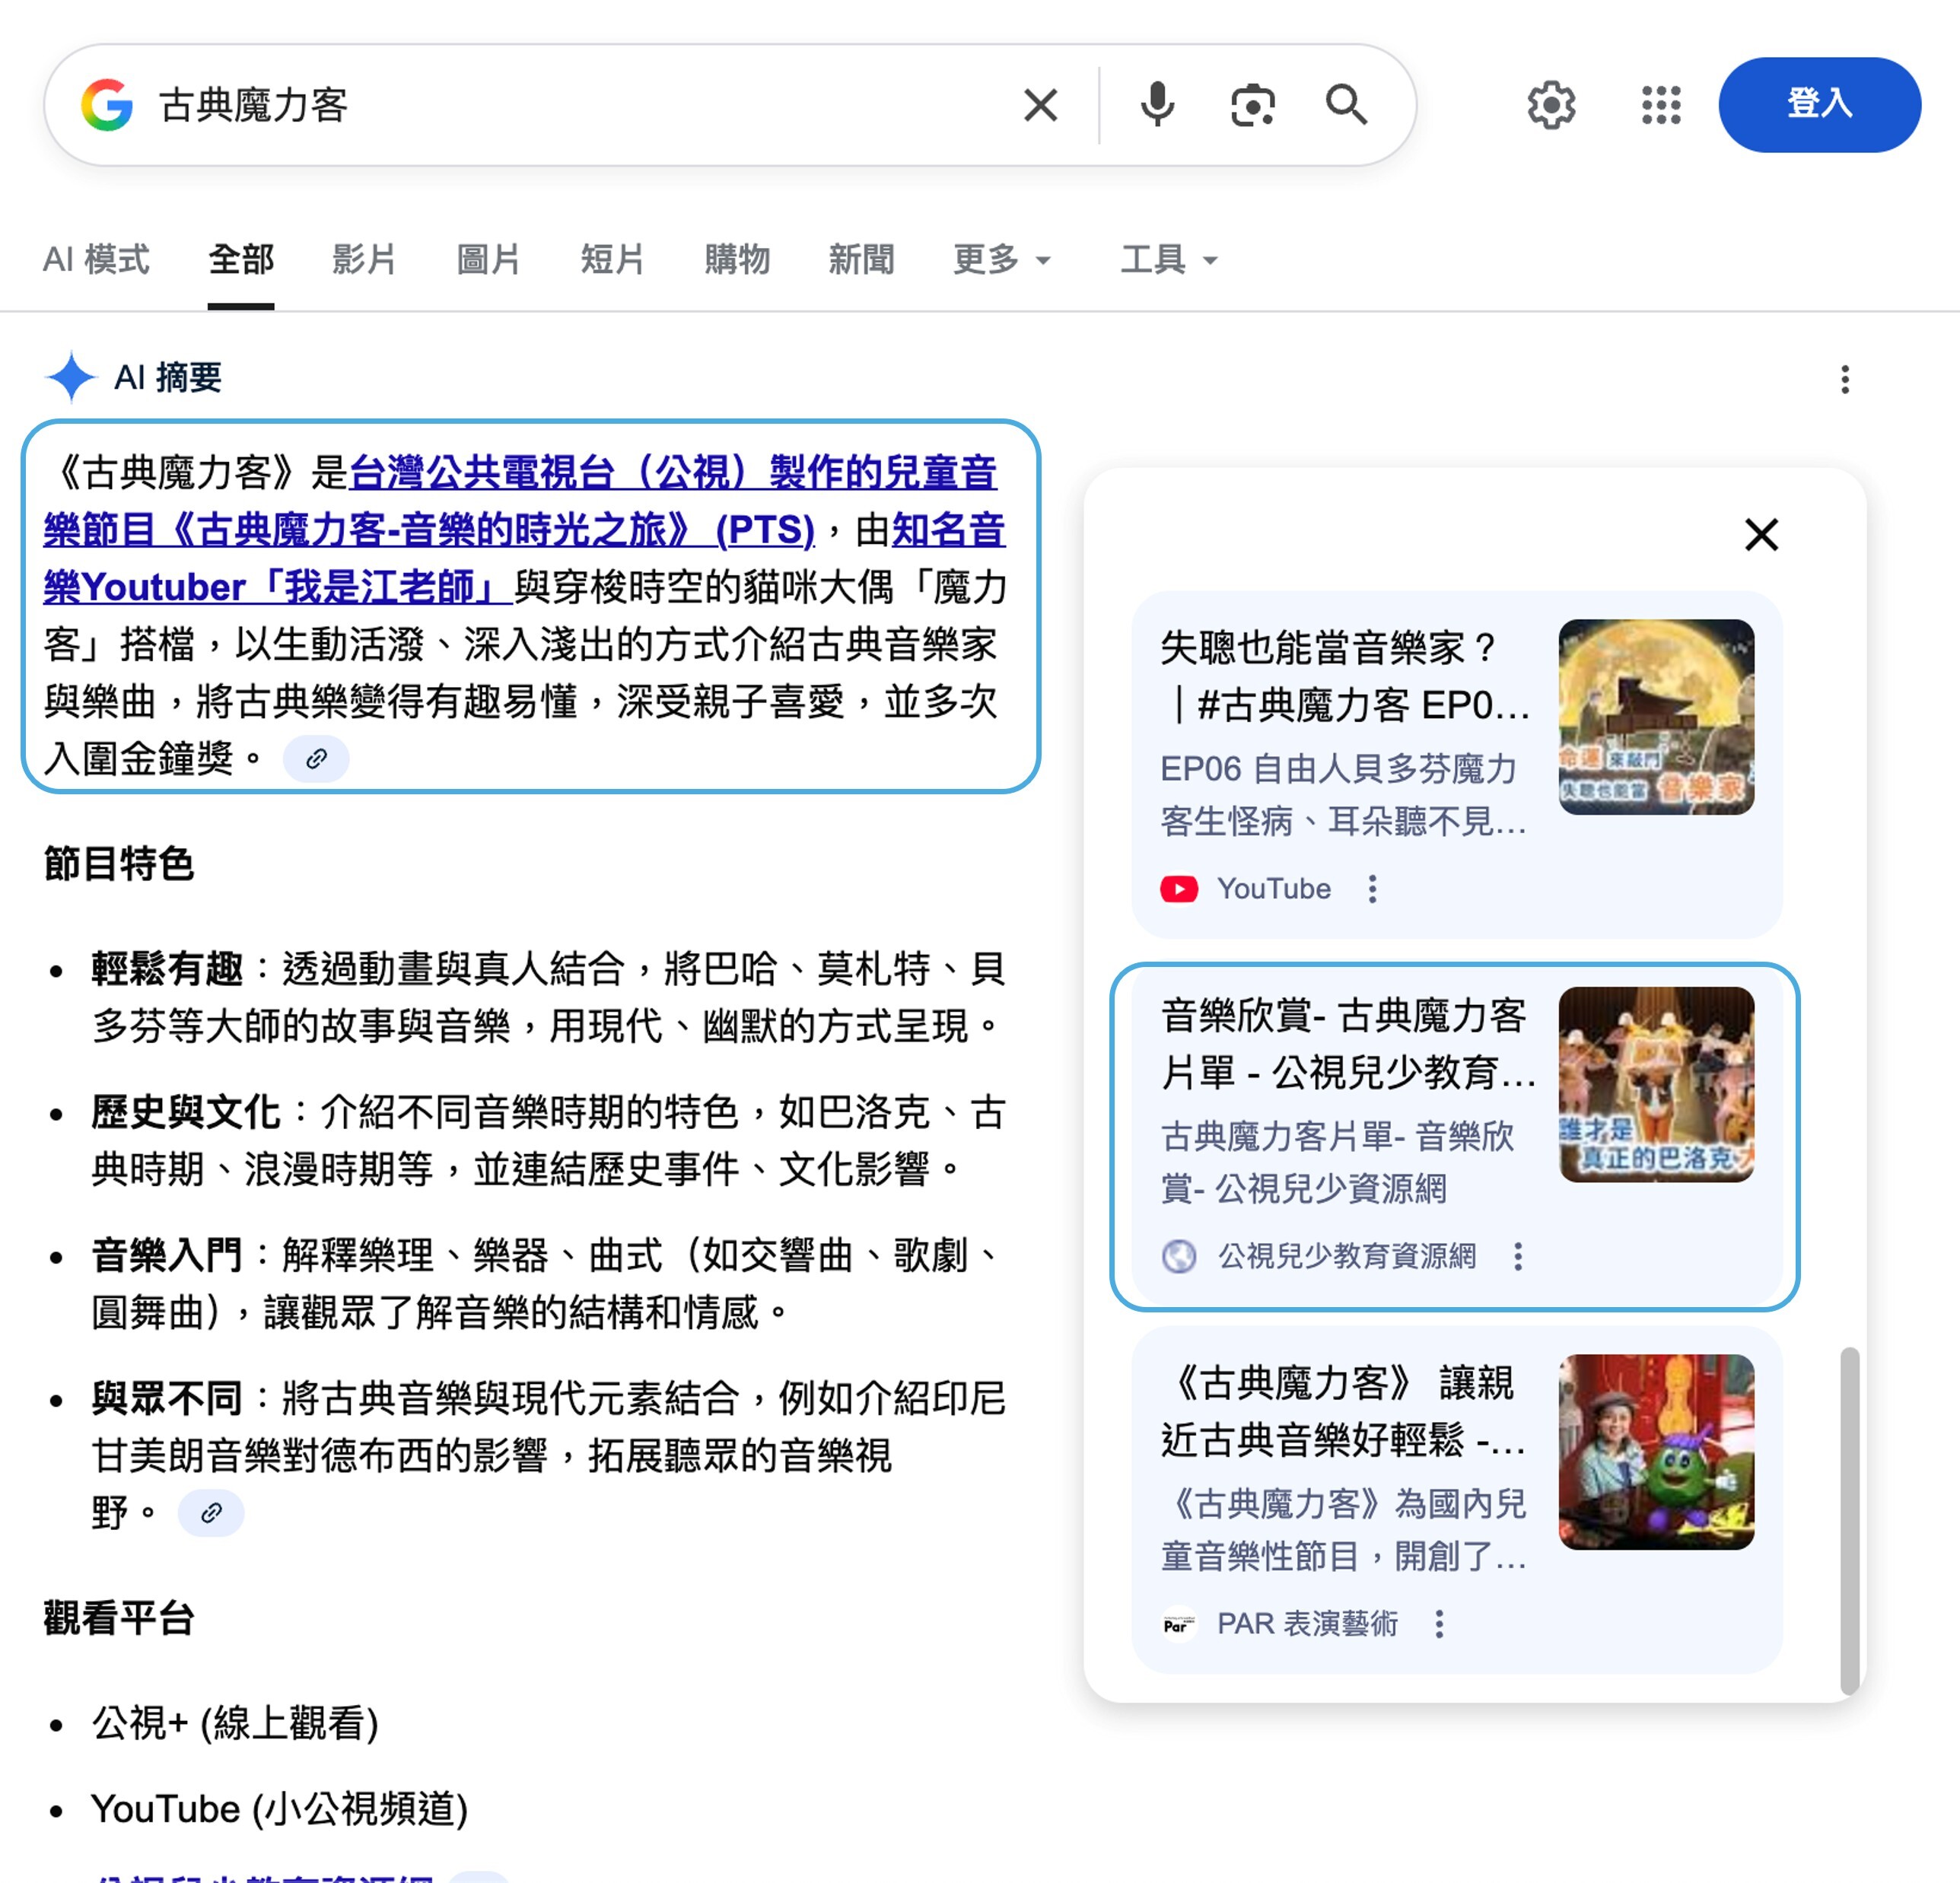Switch to the 新聞 tab

[861, 260]
